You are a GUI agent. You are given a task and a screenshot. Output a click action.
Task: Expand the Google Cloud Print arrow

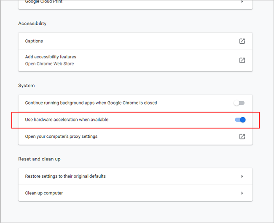tap(242, 2)
